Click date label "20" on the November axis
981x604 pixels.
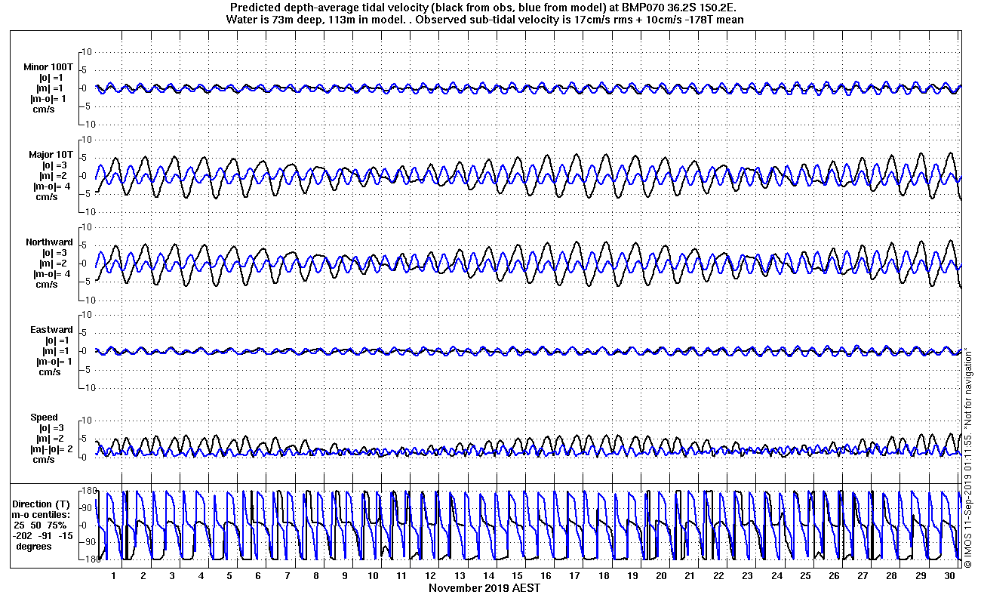tap(661, 576)
